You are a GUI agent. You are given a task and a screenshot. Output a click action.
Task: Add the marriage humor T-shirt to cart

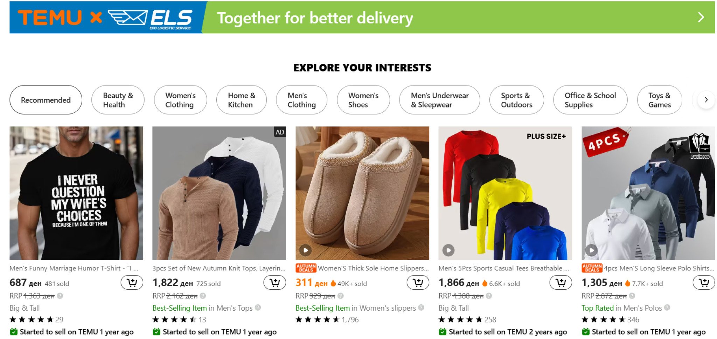[x=132, y=283]
